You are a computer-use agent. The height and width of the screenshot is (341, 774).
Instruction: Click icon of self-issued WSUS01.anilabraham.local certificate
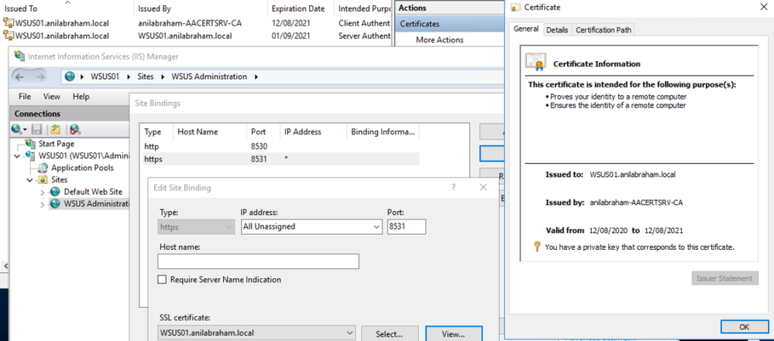point(9,35)
